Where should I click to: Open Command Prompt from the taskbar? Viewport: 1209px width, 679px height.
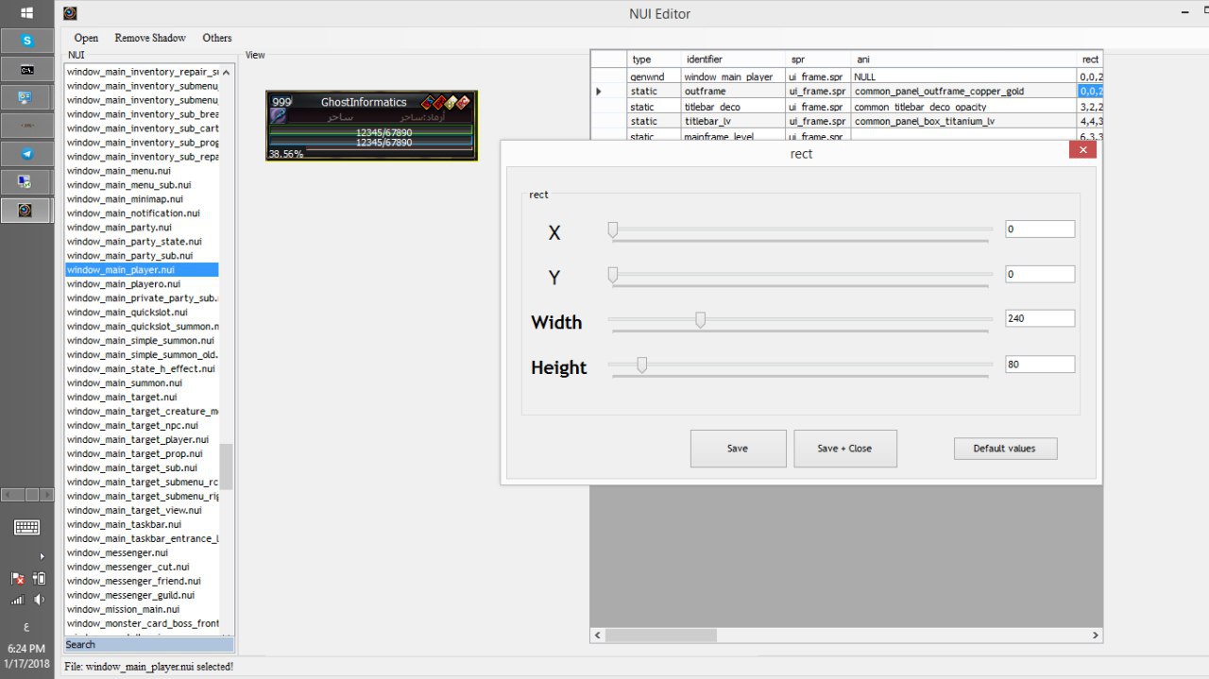pos(27,68)
